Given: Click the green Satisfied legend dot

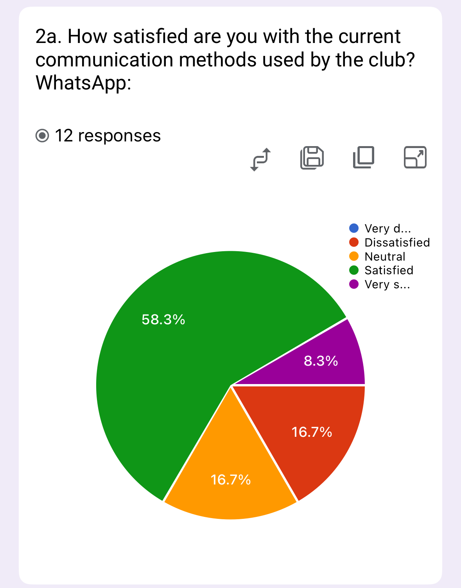Looking at the screenshot, I should click(x=354, y=270).
